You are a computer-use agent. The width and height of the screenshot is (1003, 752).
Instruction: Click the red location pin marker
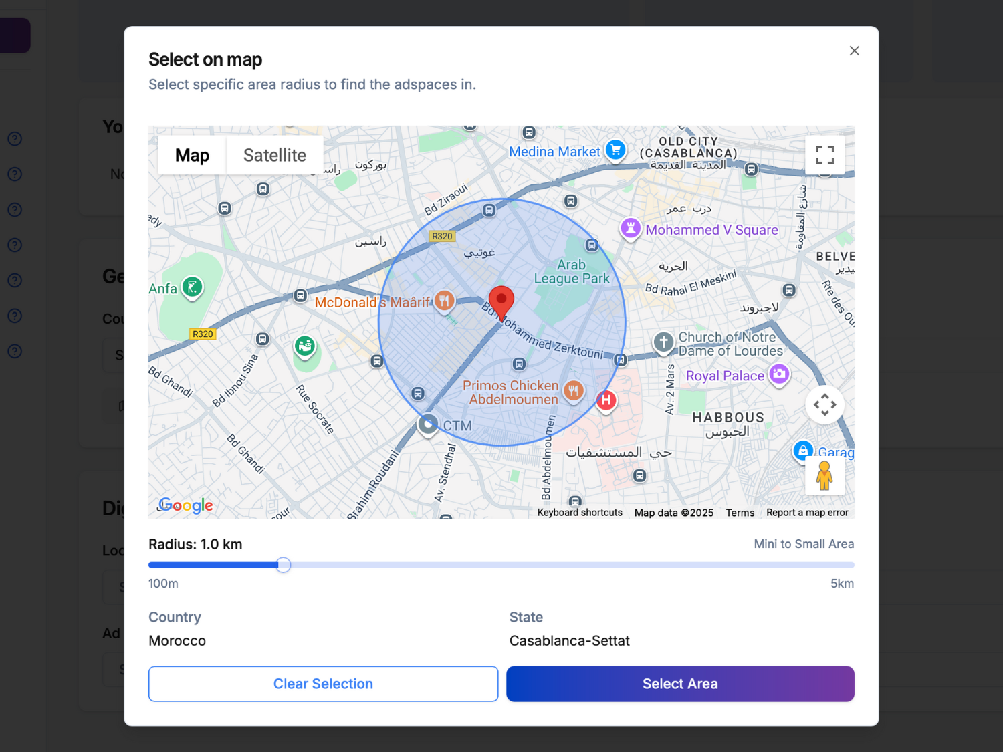click(x=501, y=301)
